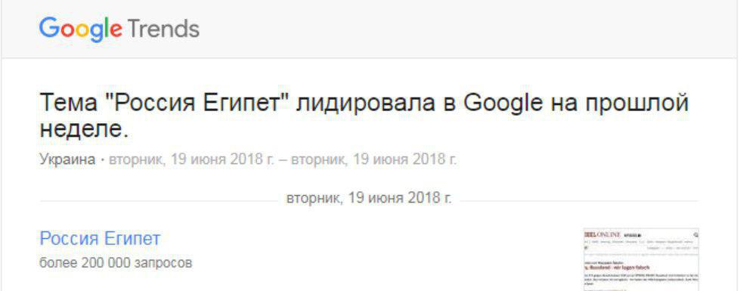Screen dimensions: 740x291
Task: Click the word прошлой in the headline
Action: (x=642, y=104)
